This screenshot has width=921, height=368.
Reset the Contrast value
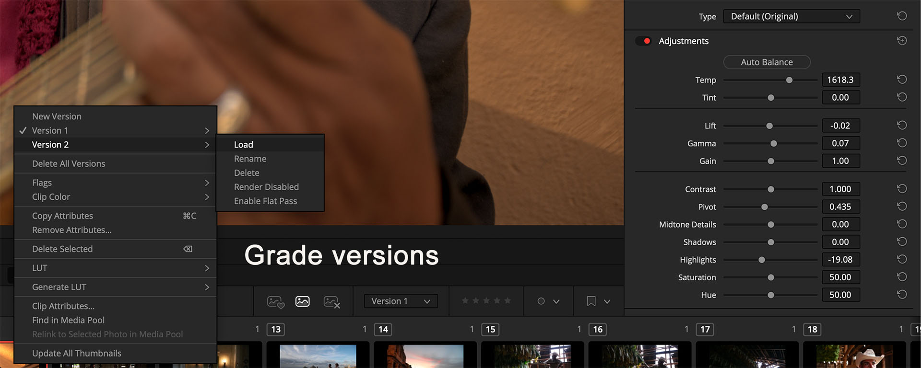pos(902,189)
